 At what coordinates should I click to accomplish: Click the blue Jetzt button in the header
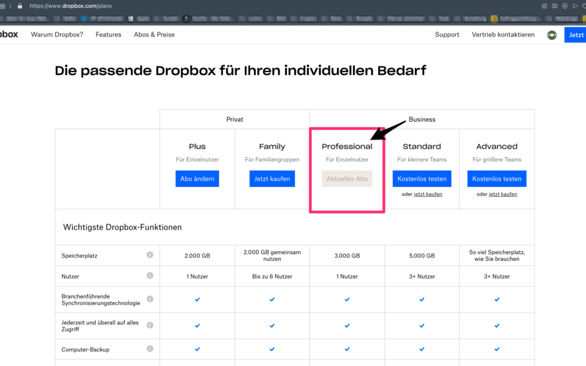tap(575, 35)
